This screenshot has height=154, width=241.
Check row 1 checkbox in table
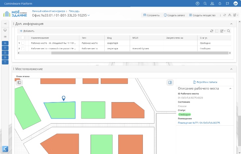[x=23, y=43]
